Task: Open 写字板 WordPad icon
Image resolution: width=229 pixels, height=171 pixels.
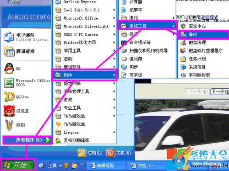Action: click(x=124, y=75)
